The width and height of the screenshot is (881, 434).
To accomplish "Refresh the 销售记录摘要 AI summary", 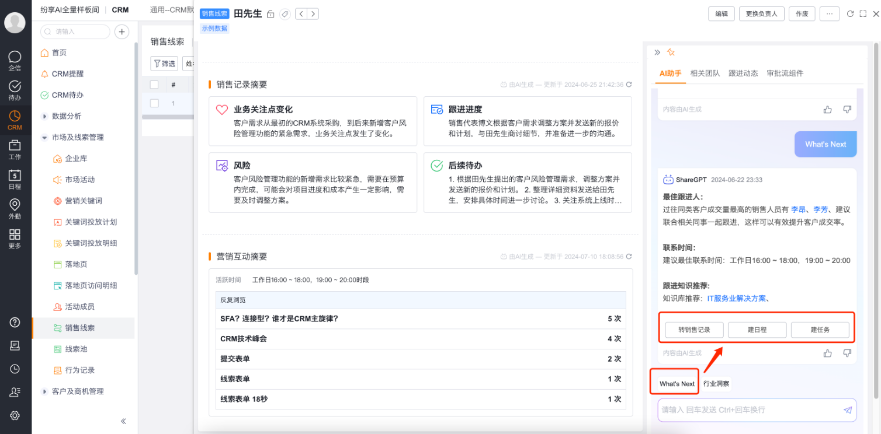I will click(x=629, y=85).
